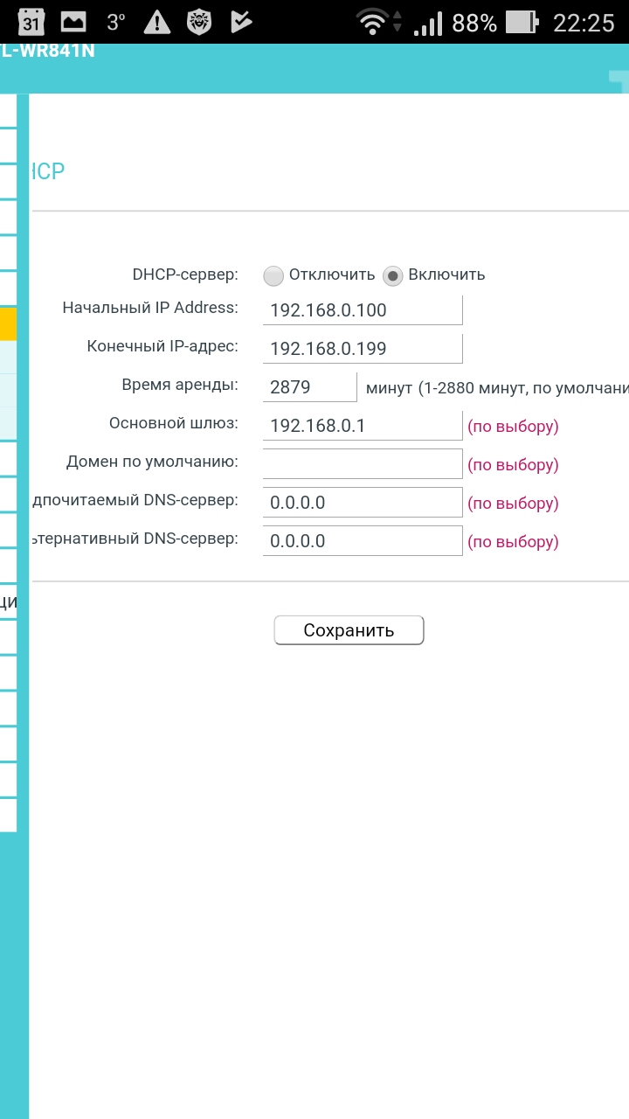Tap (по выбору) next to Основной шлюз

(513, 427)
